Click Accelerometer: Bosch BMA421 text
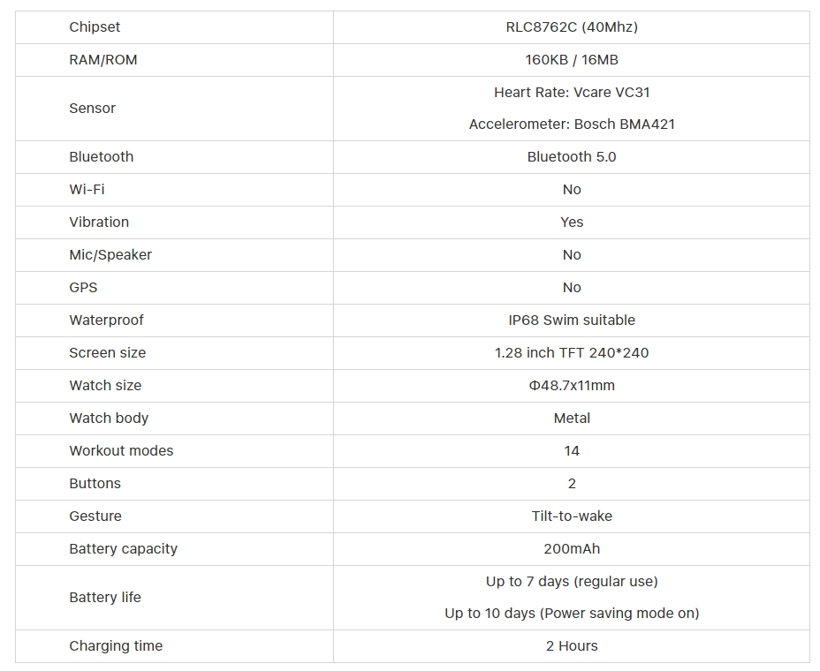 pos(572,124)
